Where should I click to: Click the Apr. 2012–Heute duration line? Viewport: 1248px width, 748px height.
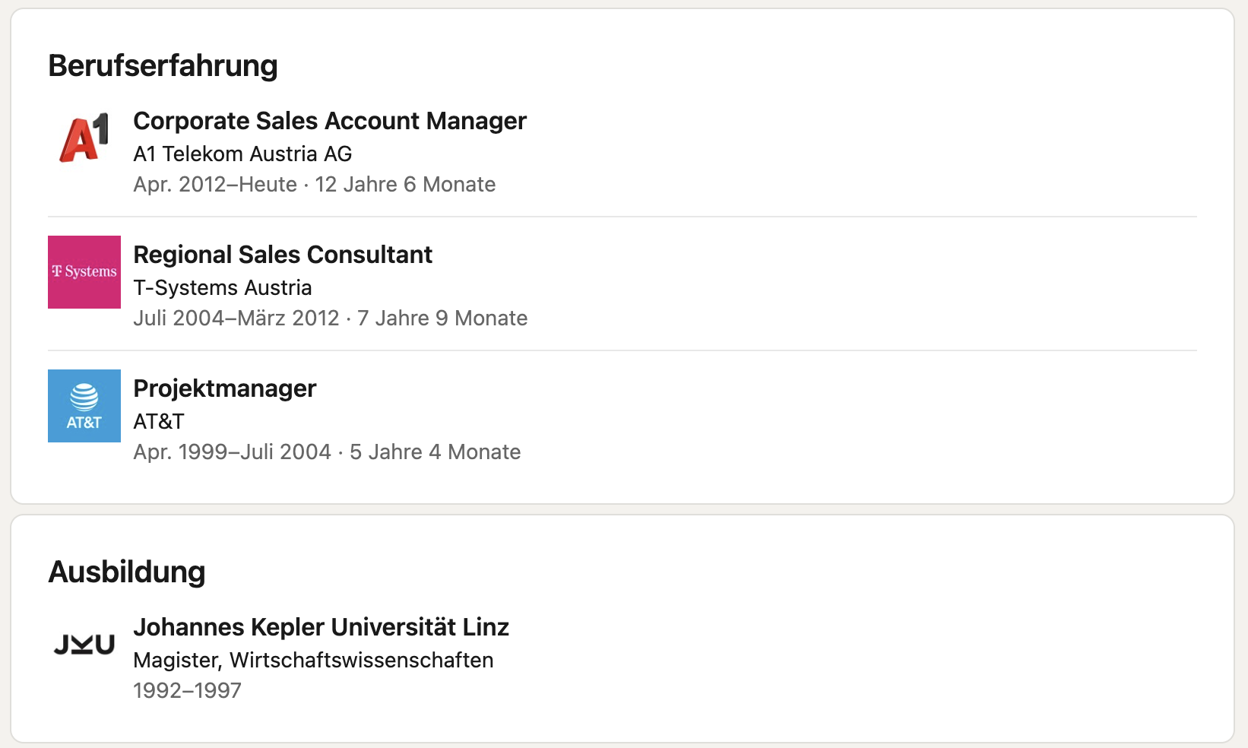(314, 184)
